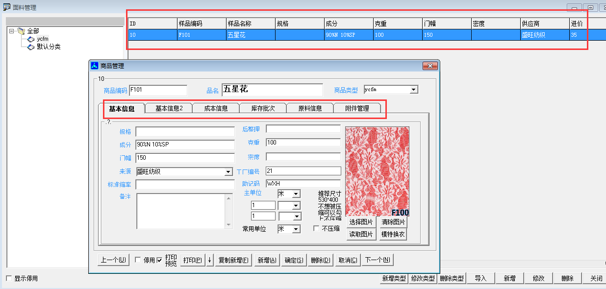Click the 进价 column header

pos(587,24)
